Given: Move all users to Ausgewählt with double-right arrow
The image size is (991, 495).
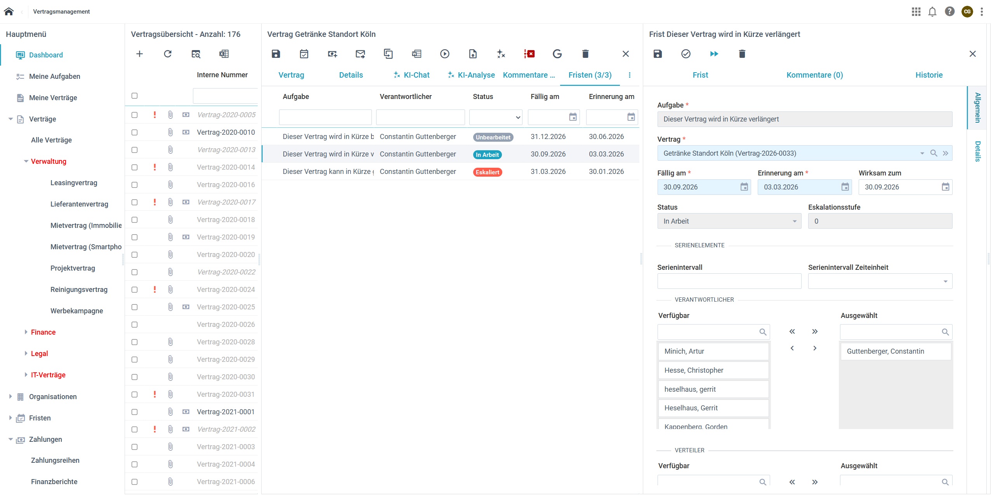Looking at the screenshot, I should 815,332.
